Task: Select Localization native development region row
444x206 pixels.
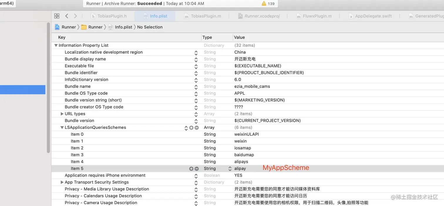Action: (x=248, y=52)
